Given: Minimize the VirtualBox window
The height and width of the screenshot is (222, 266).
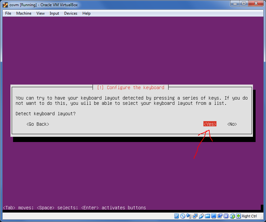Looking at the screenshot, I should [x=235, y=4].
